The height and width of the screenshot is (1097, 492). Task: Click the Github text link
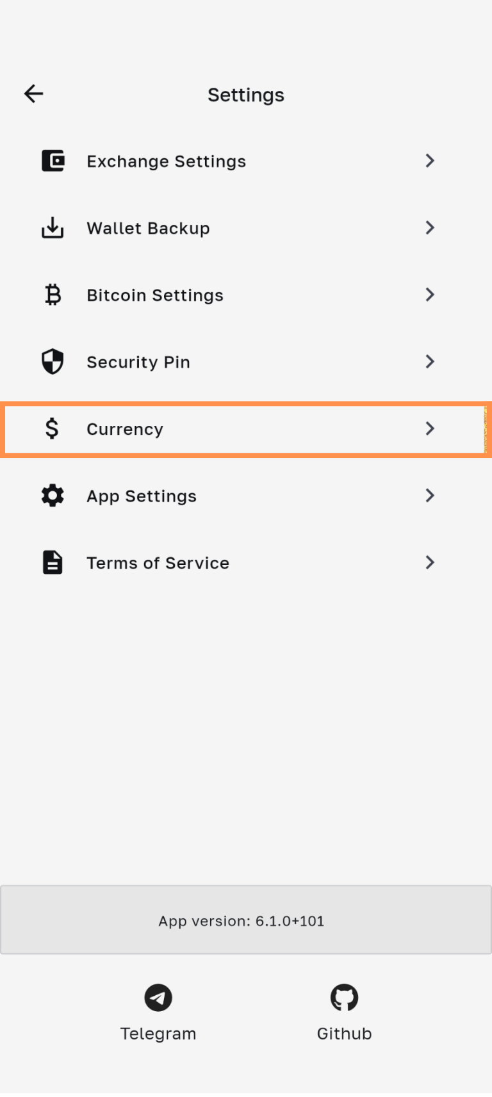click(x=344, y=1034)
